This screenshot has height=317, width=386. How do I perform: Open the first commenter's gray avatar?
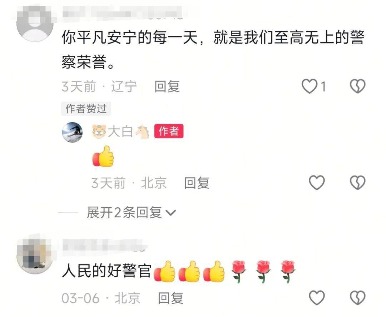[35, 23]
